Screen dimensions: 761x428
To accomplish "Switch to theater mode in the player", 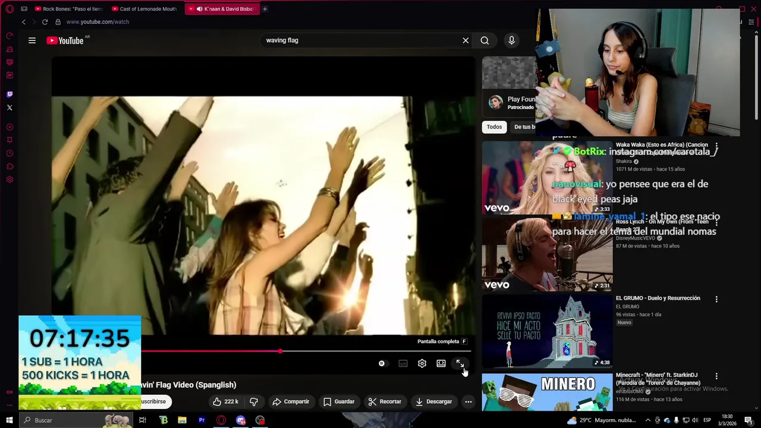I will coord(441,364).
